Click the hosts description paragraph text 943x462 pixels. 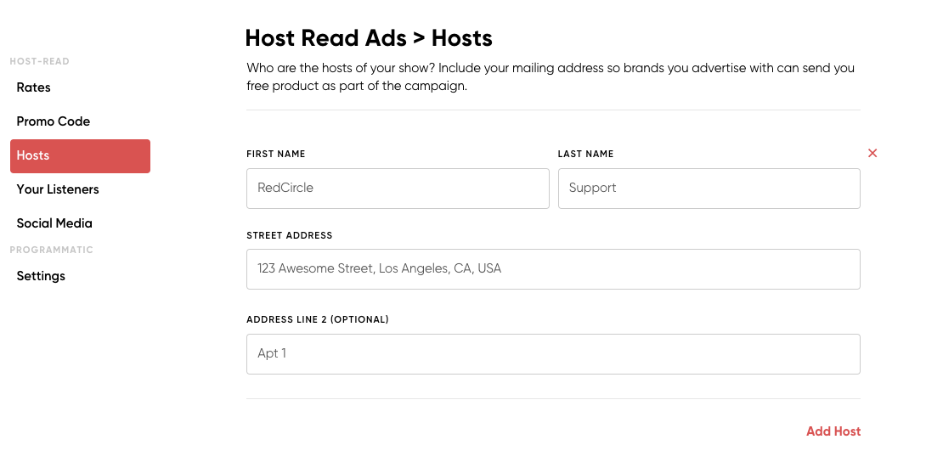551,76
